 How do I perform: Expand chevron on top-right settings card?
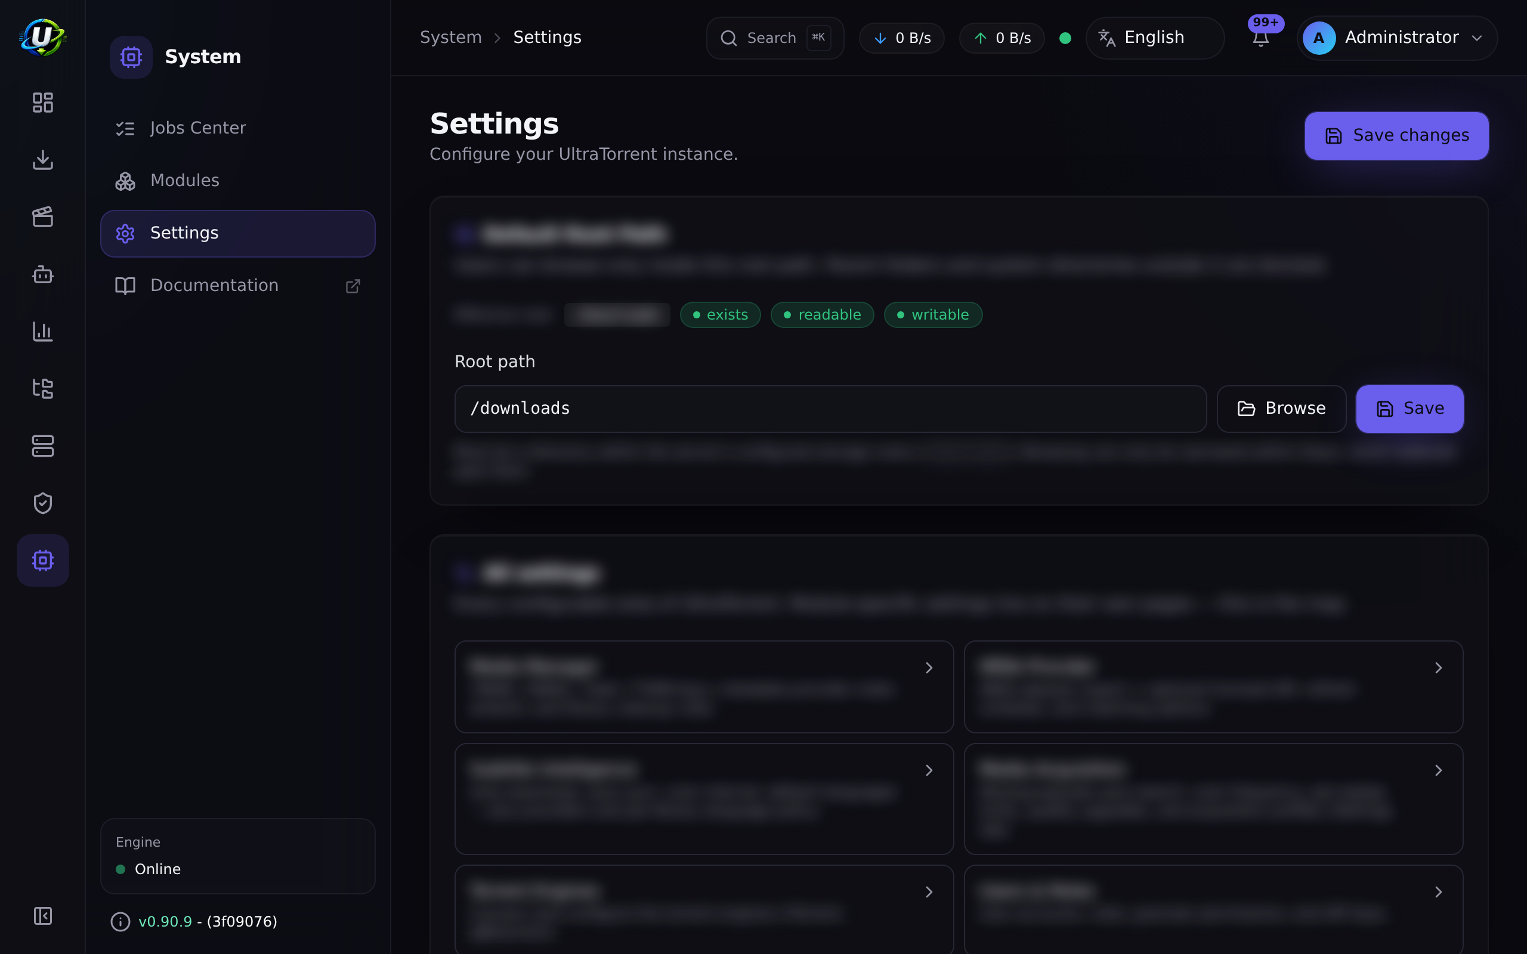[1438, 668]
